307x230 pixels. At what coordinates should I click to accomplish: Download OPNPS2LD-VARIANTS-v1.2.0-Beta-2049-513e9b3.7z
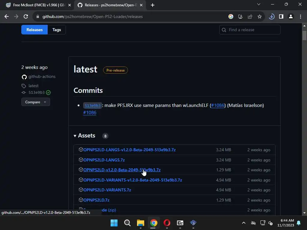133,180
